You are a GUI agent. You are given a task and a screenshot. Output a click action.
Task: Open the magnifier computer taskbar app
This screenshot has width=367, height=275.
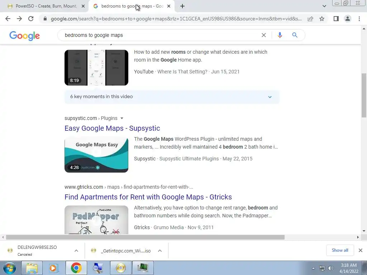tap(98, 268)
